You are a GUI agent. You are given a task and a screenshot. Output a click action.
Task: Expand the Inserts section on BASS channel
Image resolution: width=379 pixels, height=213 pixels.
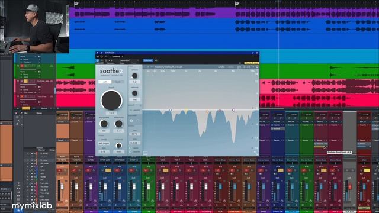(x=89, y=122)
